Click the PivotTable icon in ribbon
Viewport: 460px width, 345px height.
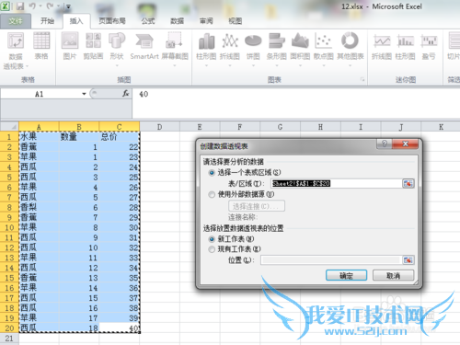click(16, 41)
